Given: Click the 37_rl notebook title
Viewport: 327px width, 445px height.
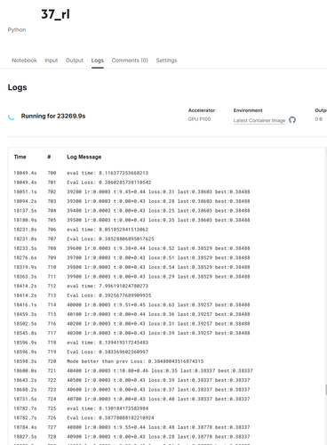Looking at the screenshot, I should (x=55, y=14).
